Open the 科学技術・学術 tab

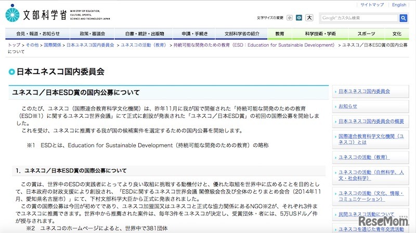tap(320, 34)
